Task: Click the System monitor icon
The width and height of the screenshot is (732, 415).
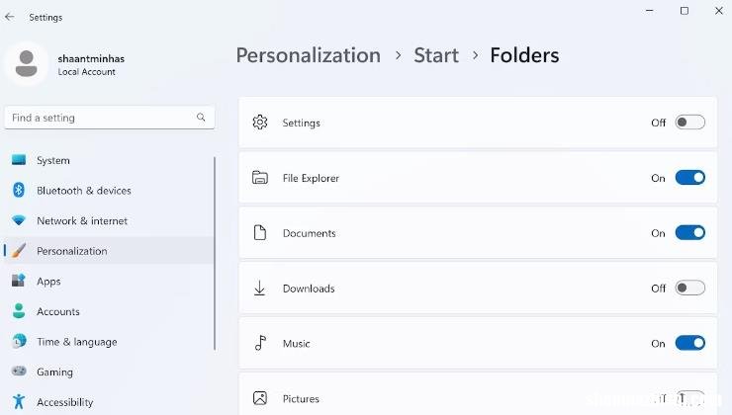Action: tap(19, 160)
